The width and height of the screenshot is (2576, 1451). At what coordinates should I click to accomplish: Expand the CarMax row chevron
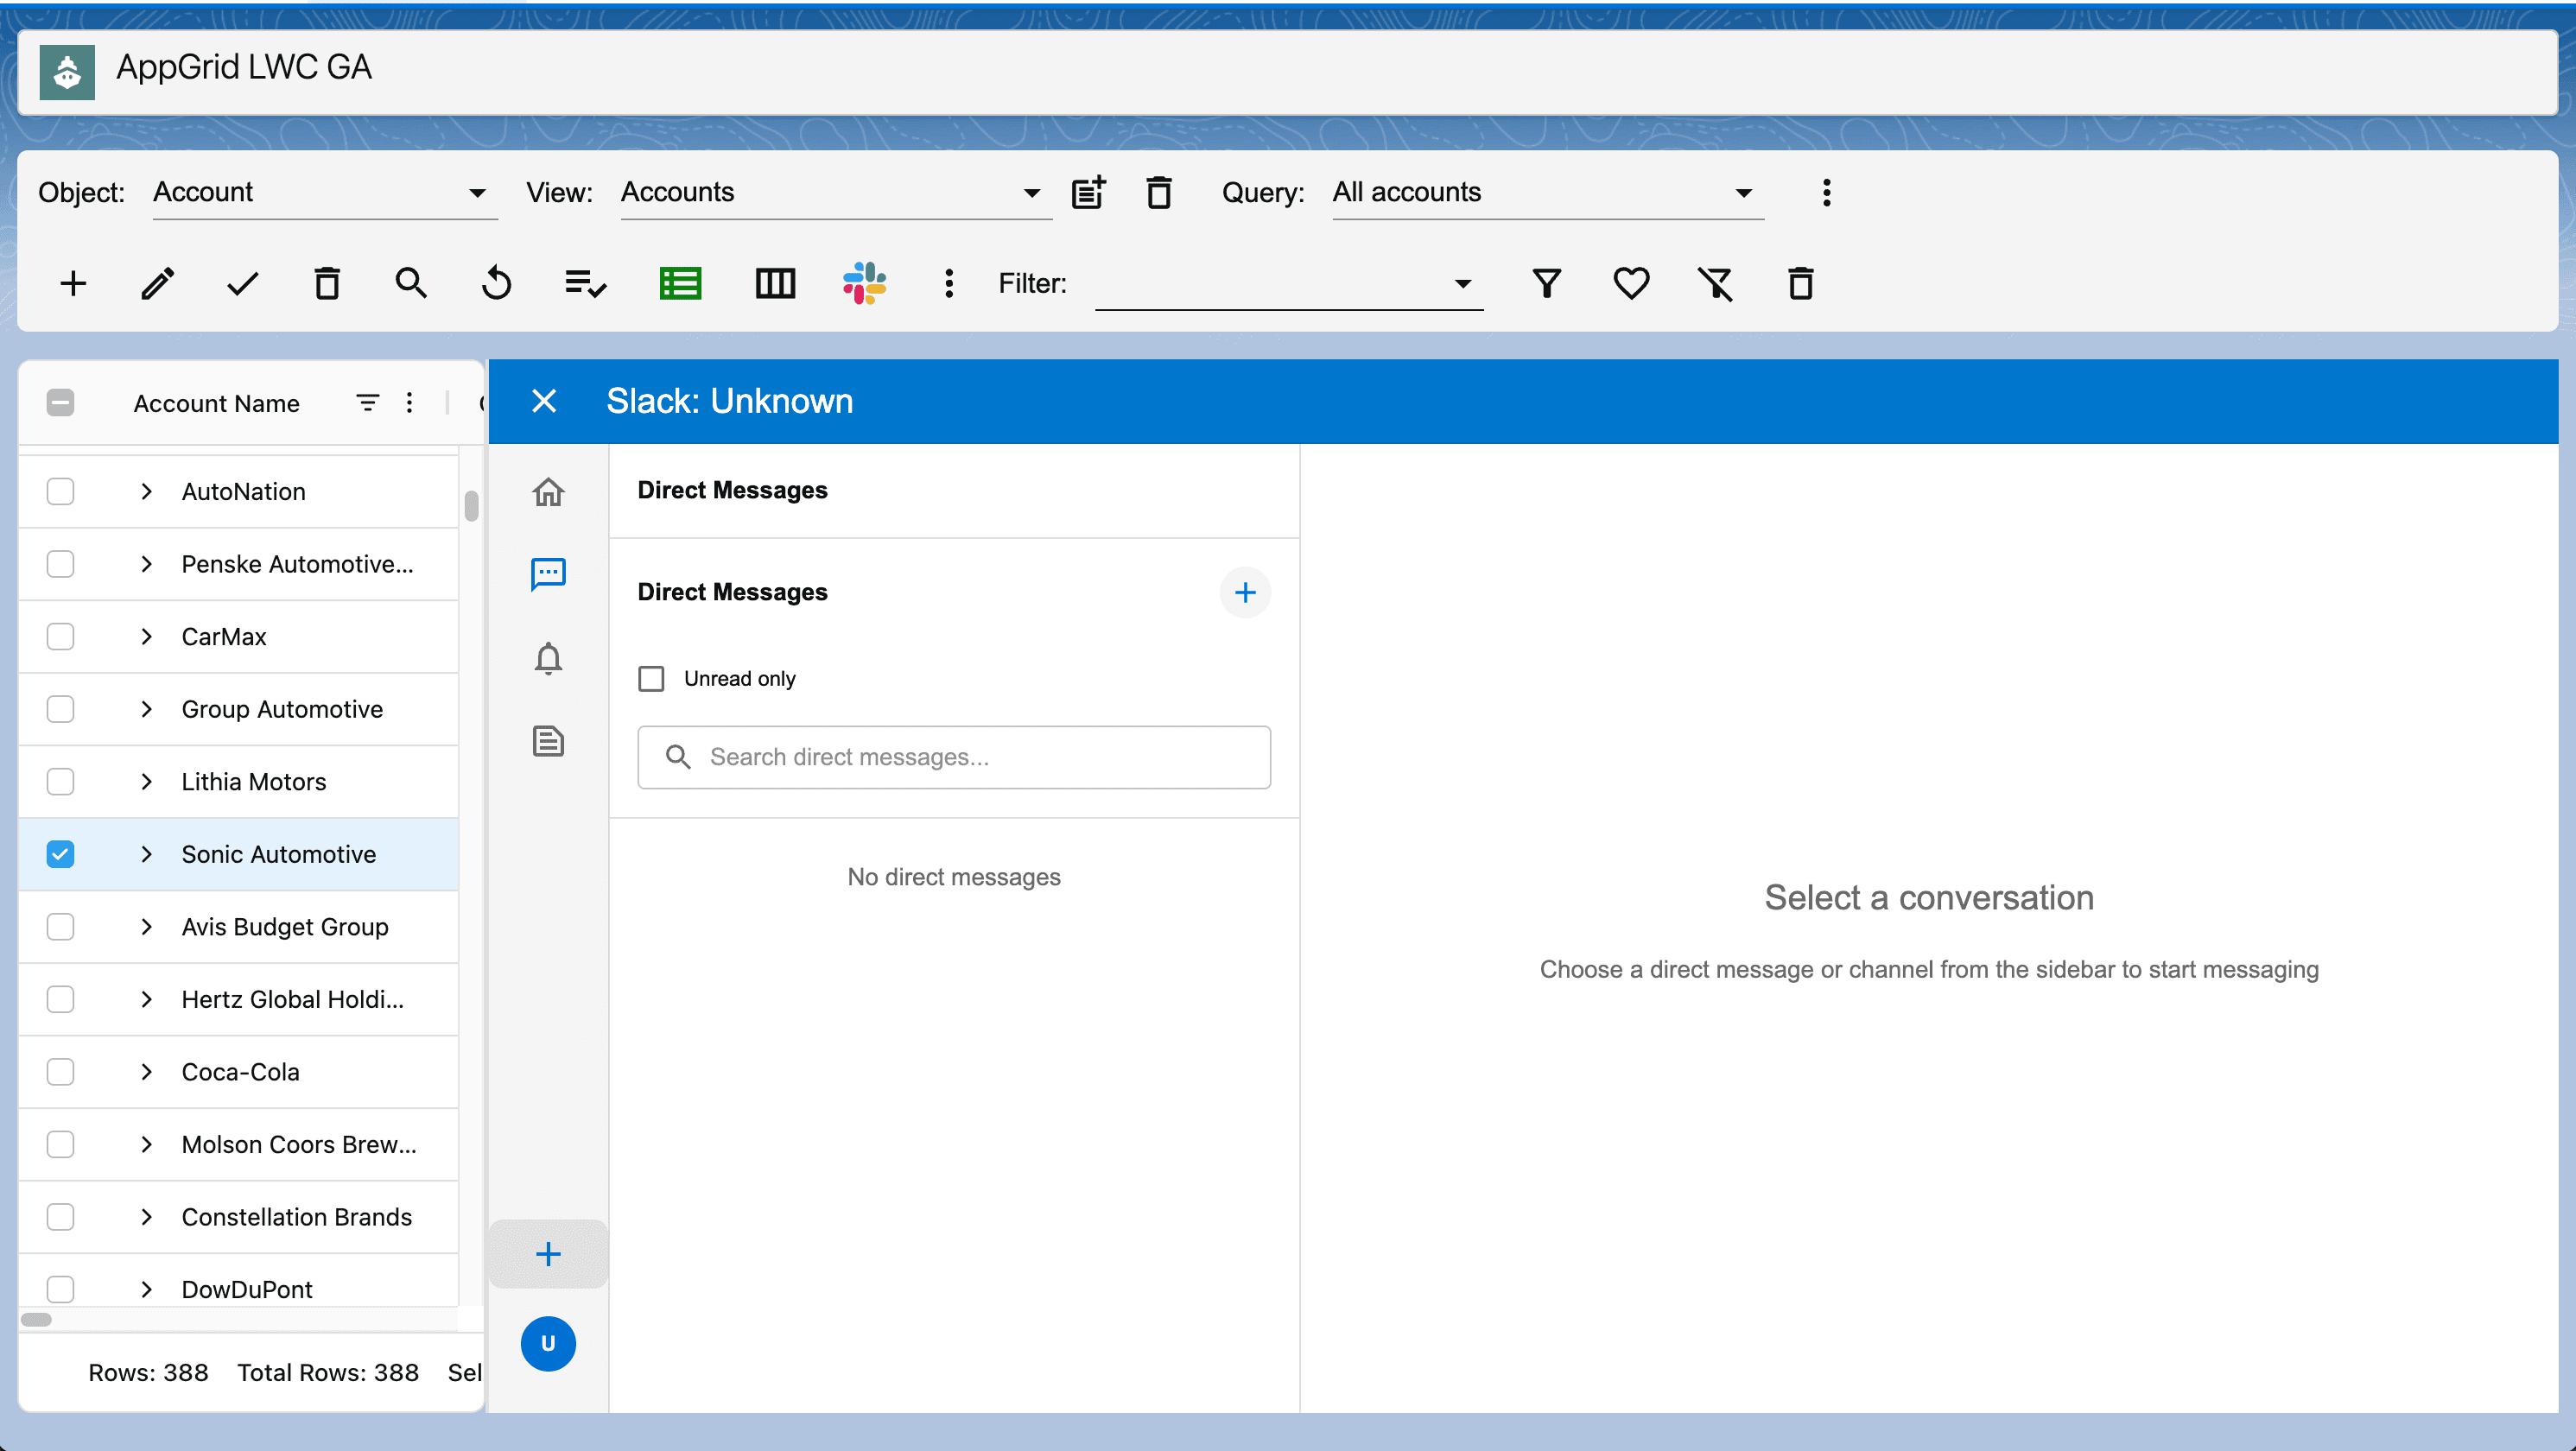coord(146,637)
